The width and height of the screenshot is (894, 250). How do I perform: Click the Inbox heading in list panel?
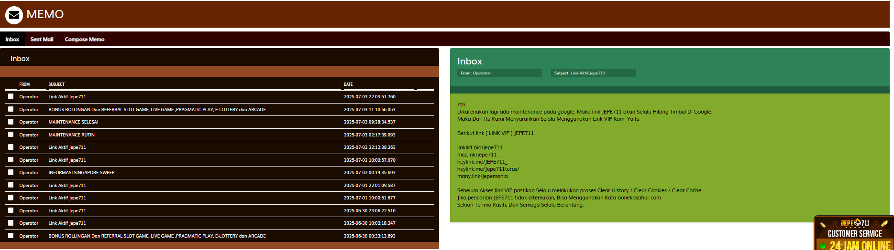(20, 59)
